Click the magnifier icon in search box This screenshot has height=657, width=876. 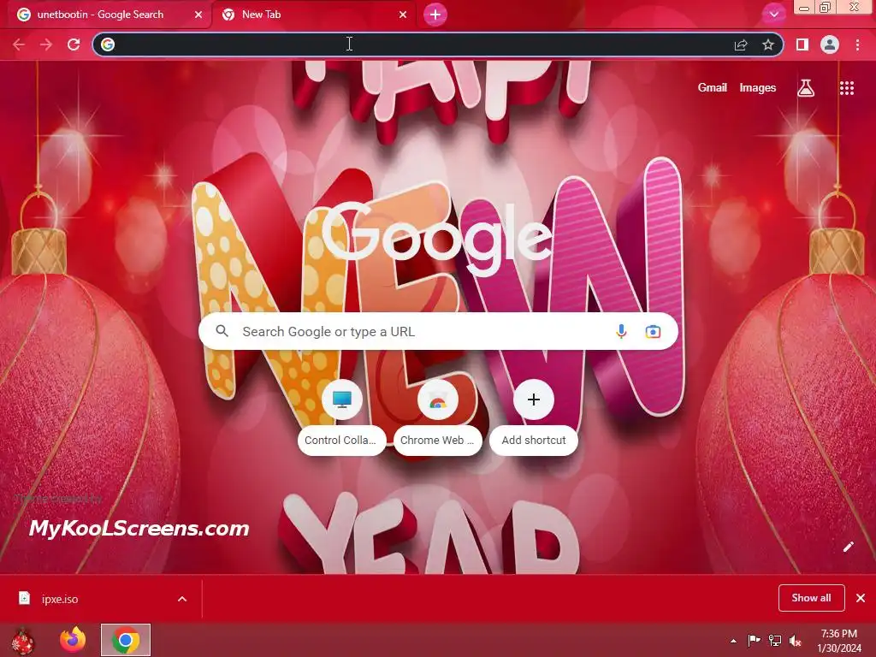click(222, 331)
